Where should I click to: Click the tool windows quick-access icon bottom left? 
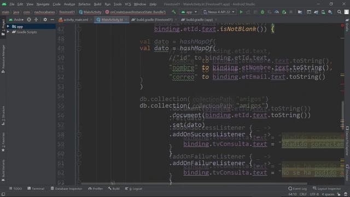[3, 194]
